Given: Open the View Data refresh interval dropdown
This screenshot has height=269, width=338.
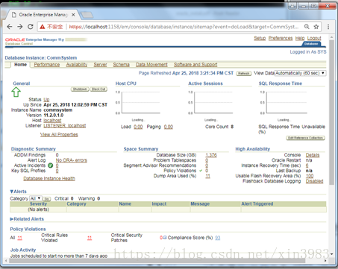Looking at the screenshot, I should click(300, 73).
